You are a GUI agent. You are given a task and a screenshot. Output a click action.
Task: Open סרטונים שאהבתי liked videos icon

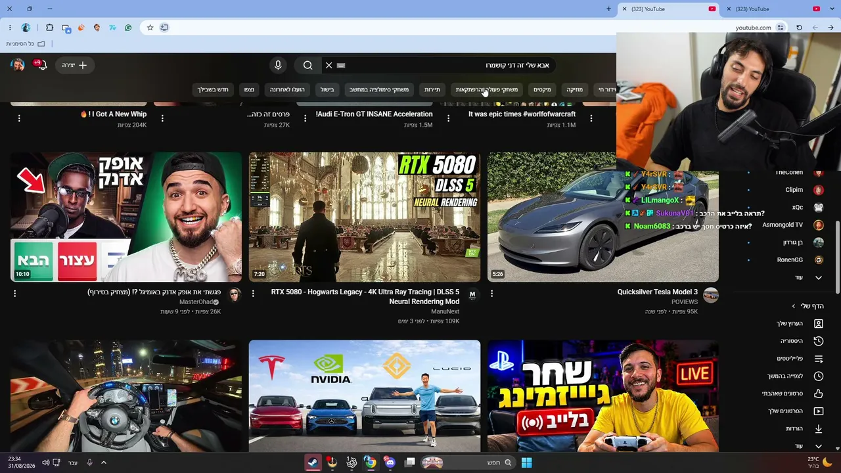coord(819,394)
